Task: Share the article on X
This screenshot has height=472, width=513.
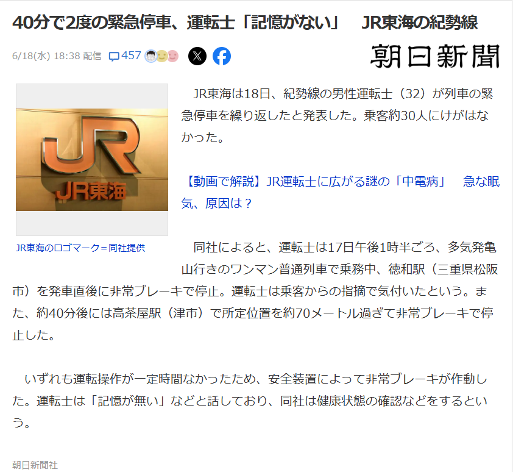Action: (197, 56)
